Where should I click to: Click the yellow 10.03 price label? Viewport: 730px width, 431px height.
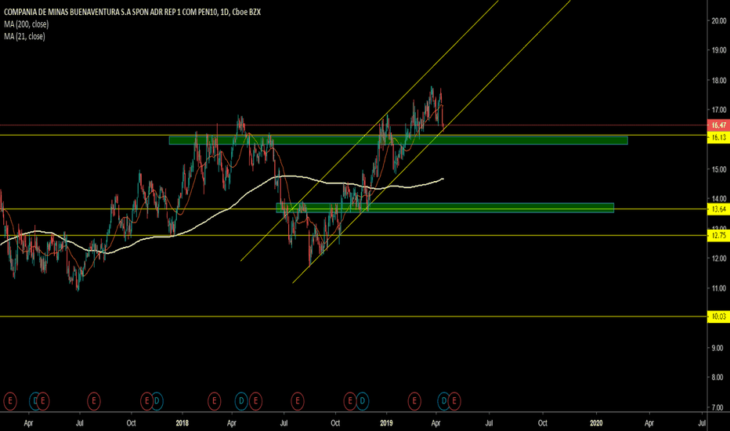[x=718, y=317]
